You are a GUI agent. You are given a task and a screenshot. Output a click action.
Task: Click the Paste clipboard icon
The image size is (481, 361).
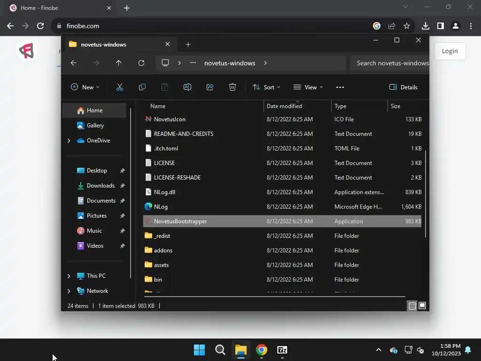coord(165,87)
